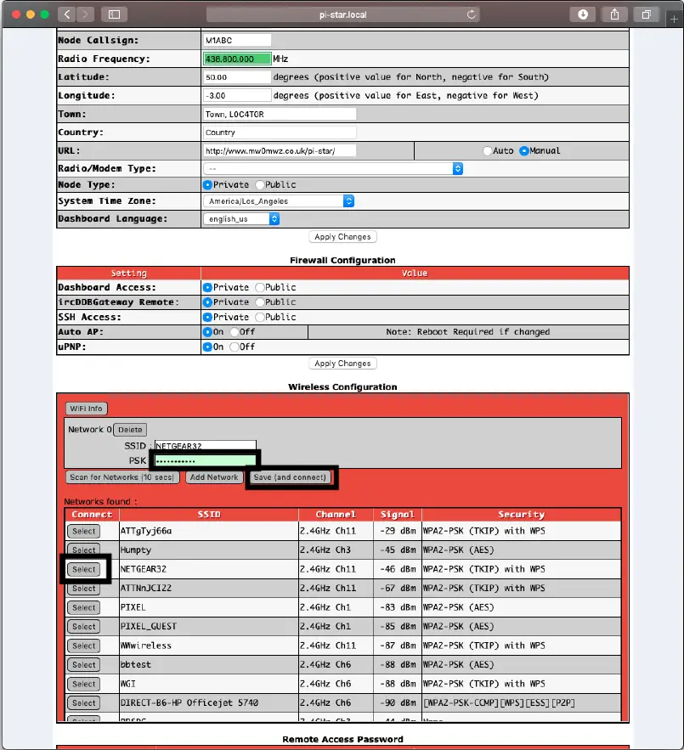Select the NETGEAR32 network
This screenshot has height=750, width=684.
click(x=84, y=569)
